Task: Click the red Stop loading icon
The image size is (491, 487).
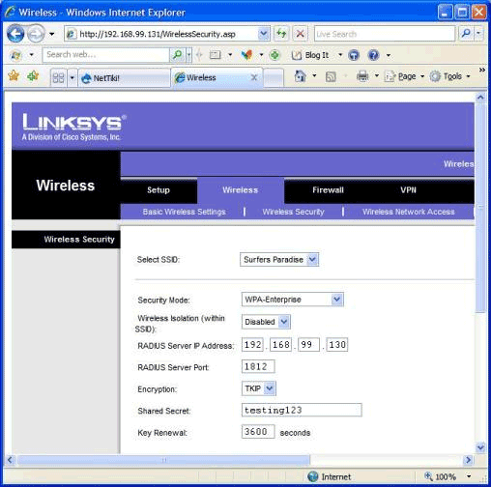Action: click(x=301, y=34)
